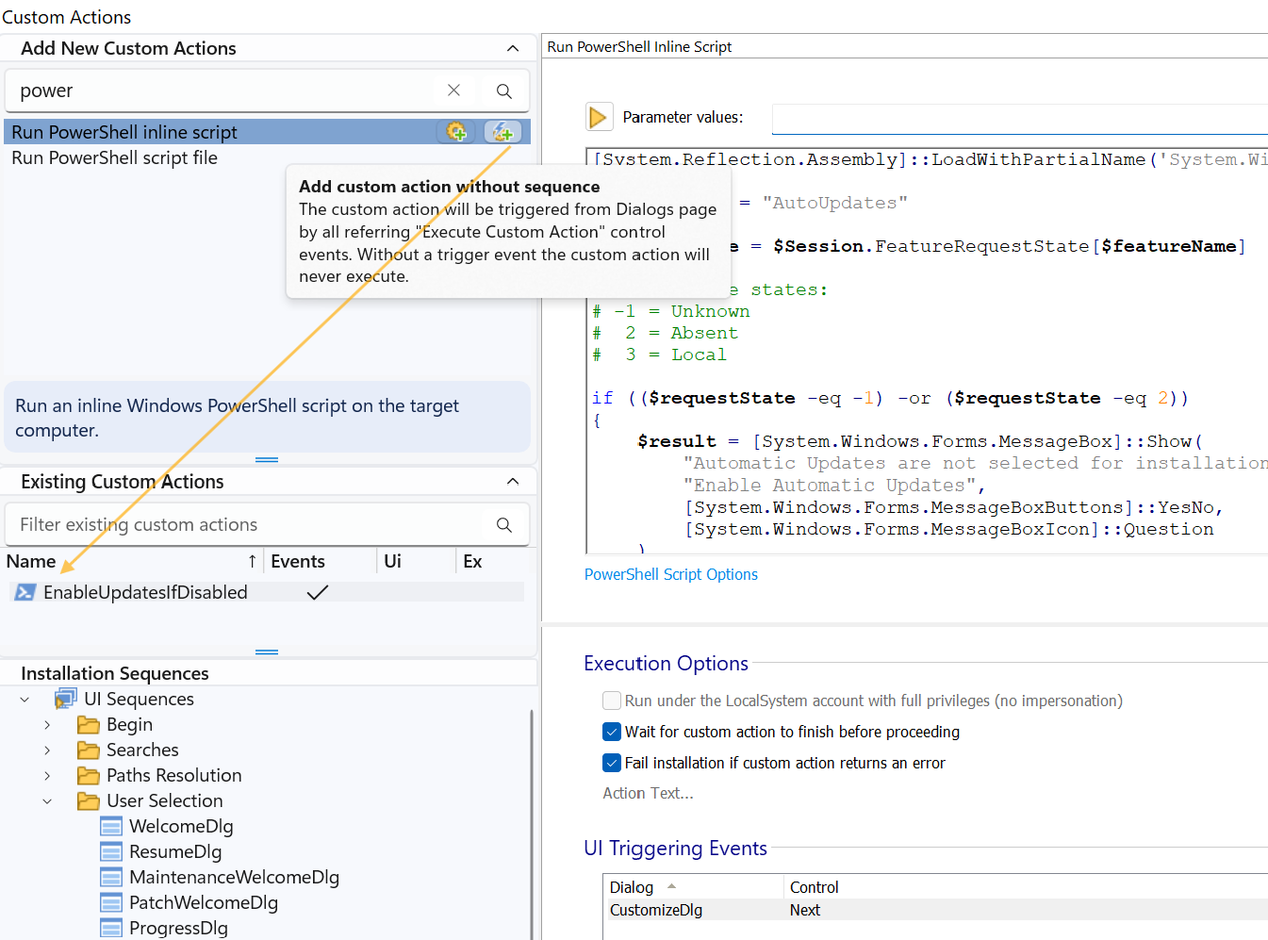Image resolution: width=1268 pixels, height=940 pixels.
Task: Click the Control column header
Action: [x=1026, y=887]
